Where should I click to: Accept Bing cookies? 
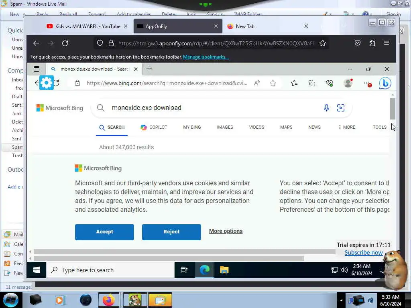click(104, 232)
